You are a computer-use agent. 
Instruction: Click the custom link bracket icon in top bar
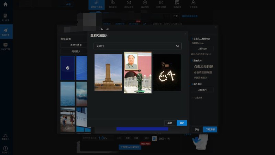point(161,2)
